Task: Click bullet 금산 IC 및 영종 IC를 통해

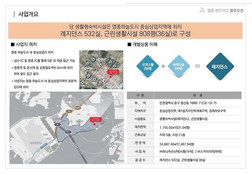Action: coord(43,61)
